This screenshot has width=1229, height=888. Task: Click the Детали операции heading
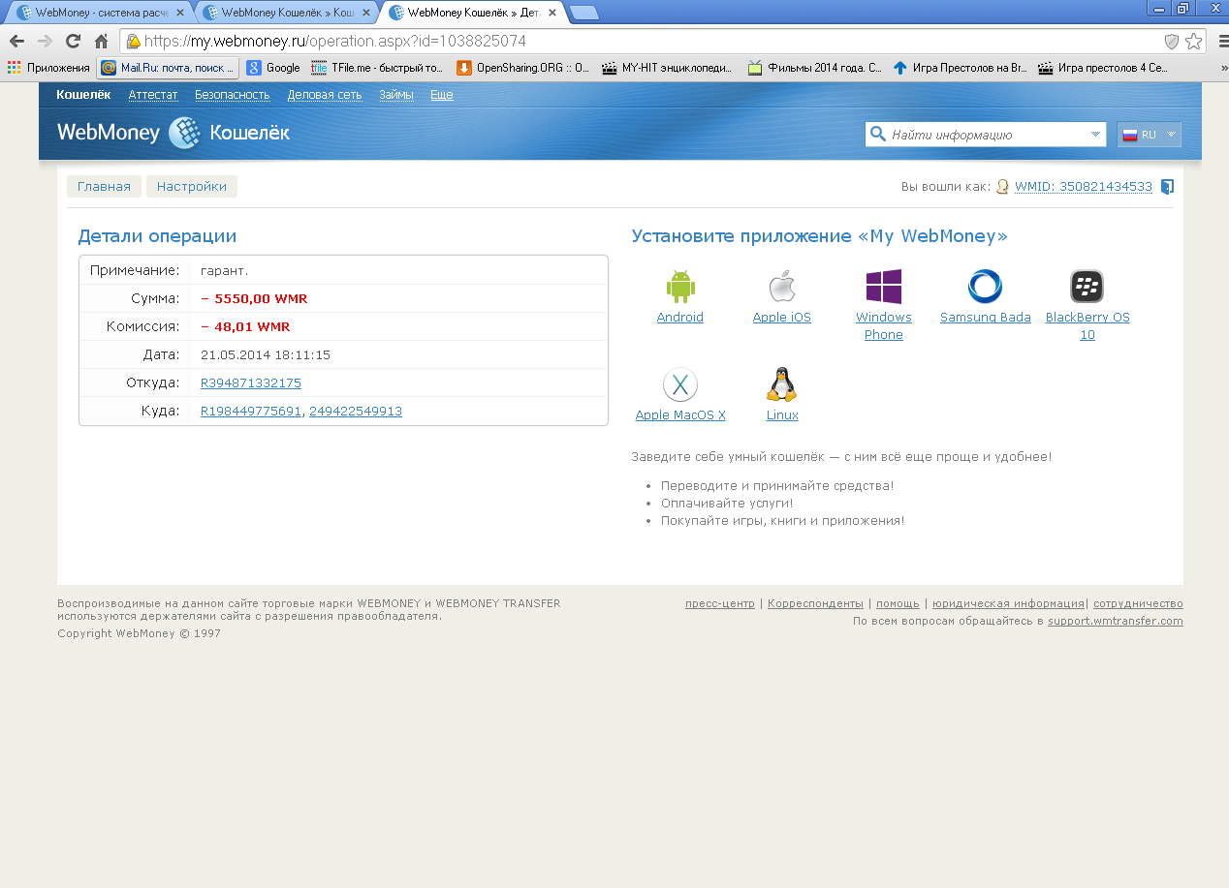157,236
